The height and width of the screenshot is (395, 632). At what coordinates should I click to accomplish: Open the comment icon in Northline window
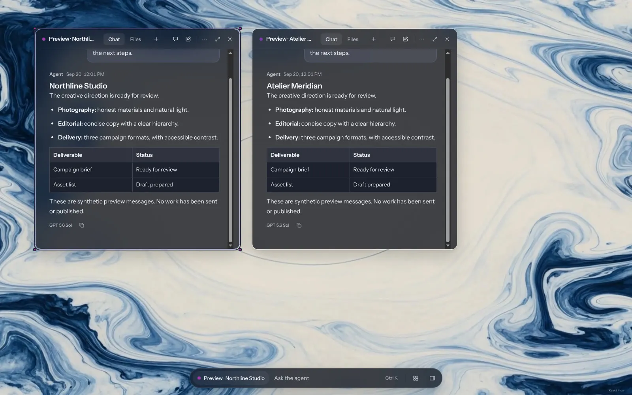coord(175,39)
